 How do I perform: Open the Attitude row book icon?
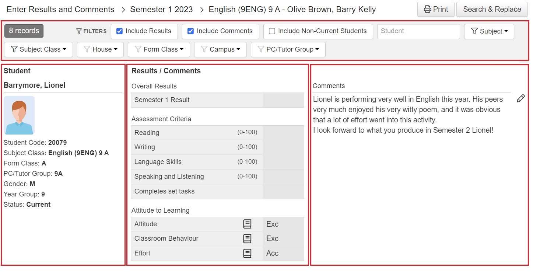(247, 224)
